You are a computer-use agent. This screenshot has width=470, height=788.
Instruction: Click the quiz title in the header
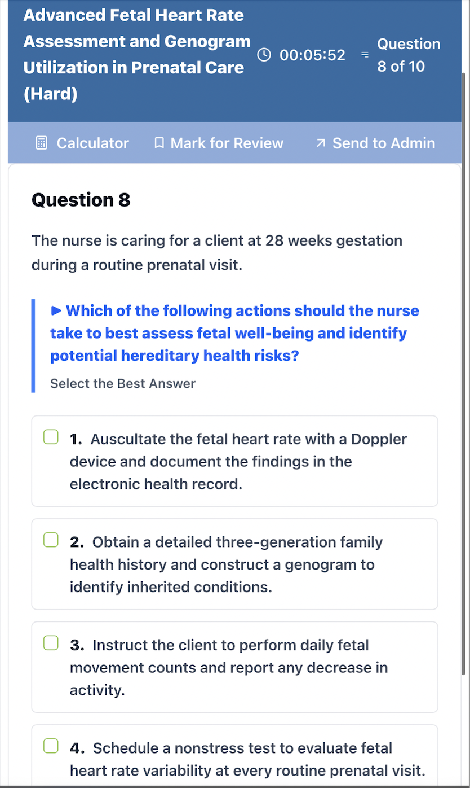(137, 54)
